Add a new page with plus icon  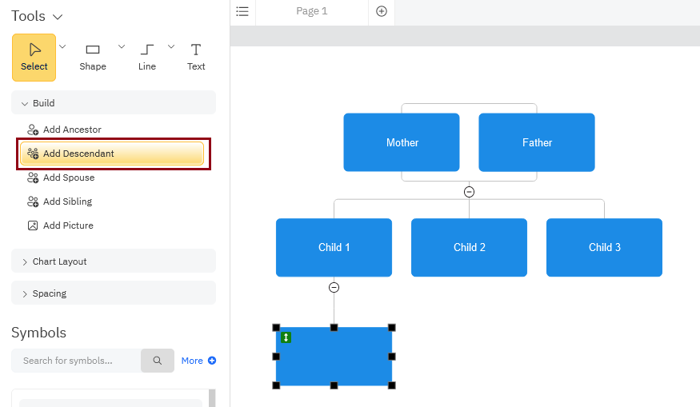tap(382, 11)
